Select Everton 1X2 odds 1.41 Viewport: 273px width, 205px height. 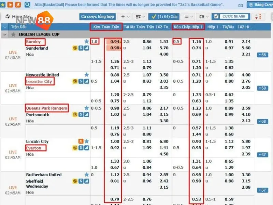(x=164, y=148)
